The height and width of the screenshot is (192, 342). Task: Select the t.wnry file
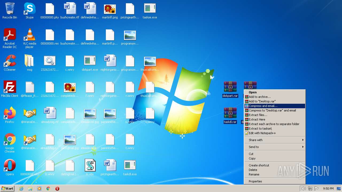[130, 141]
